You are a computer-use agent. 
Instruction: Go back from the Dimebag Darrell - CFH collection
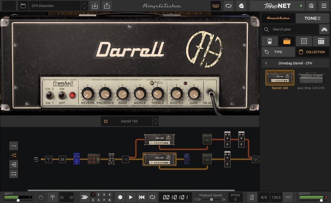pyautogui.click(x=266, y=63)
